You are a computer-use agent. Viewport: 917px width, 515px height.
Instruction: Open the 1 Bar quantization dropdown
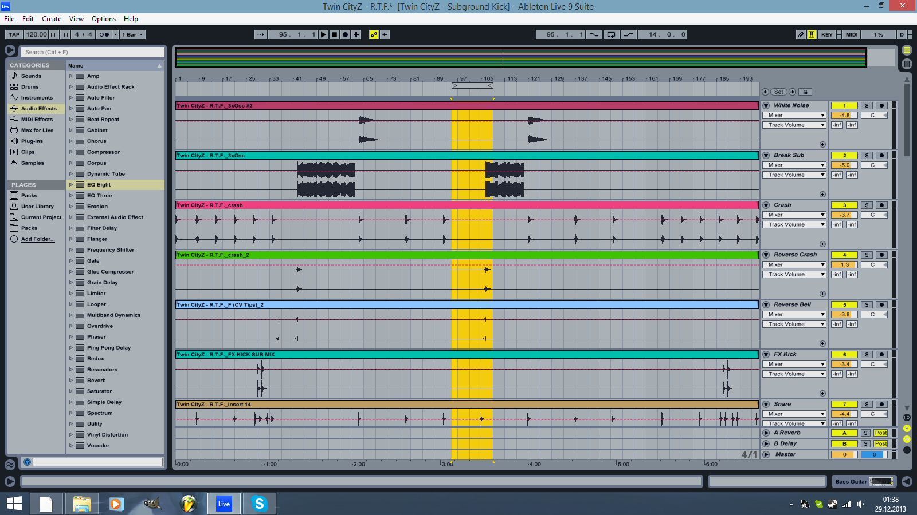[x=132, y=34]
